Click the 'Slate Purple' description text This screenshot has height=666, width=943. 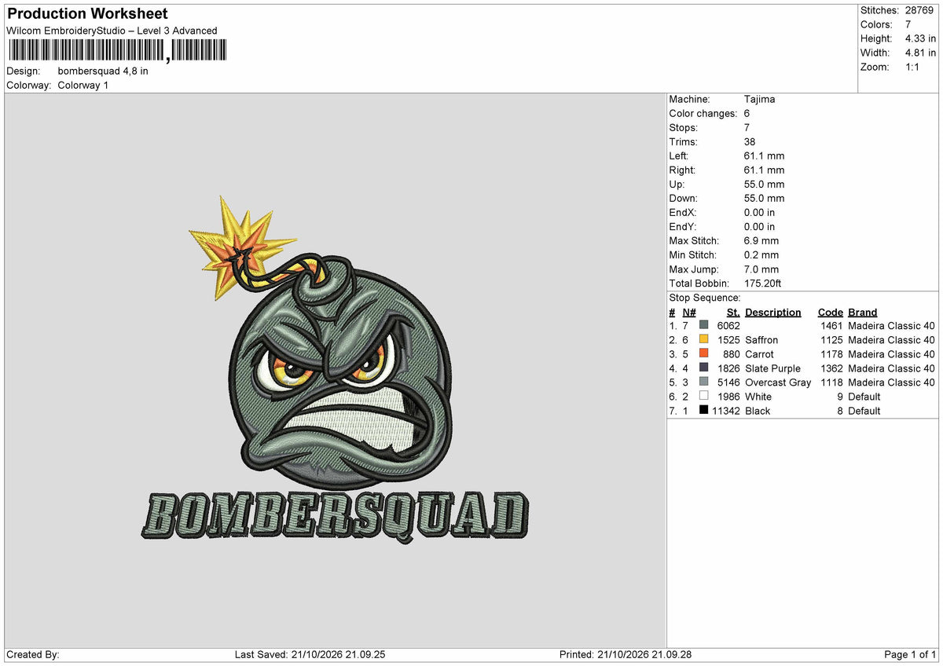[x=772, y=368]
